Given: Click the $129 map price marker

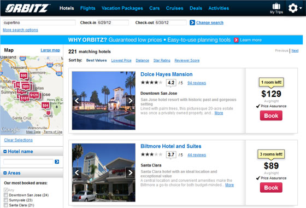Looking at the screenshot, I should pyautogui.click(x=34, y=95).
